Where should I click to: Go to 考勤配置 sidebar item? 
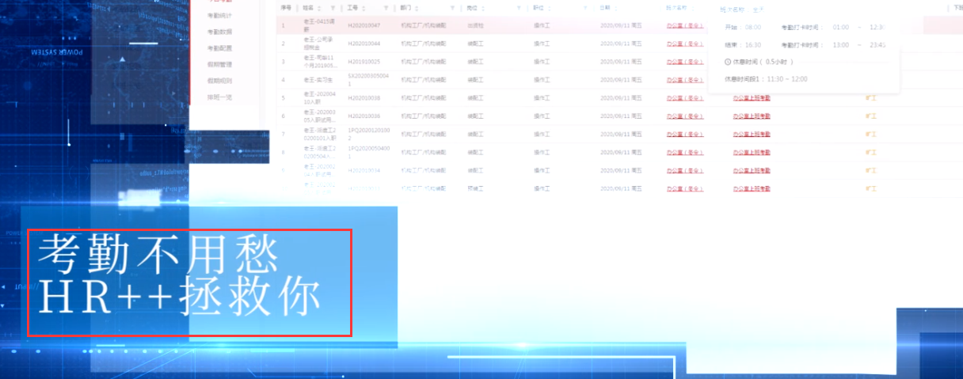(x=219, y=48)
